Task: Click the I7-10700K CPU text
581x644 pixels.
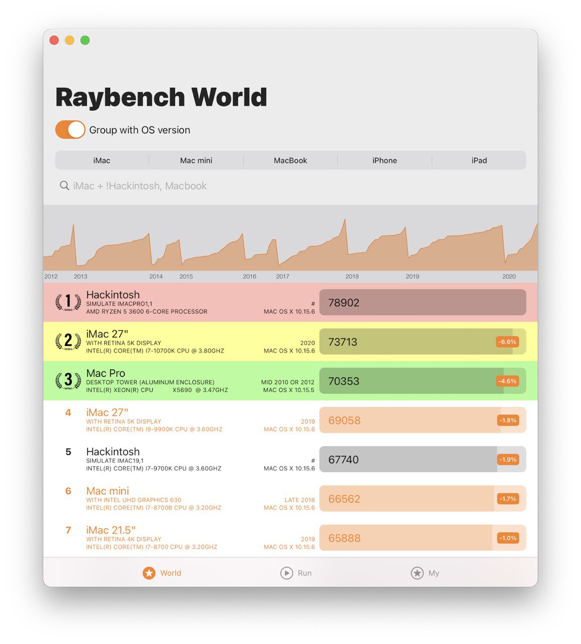Action: (x=155, y=351)
